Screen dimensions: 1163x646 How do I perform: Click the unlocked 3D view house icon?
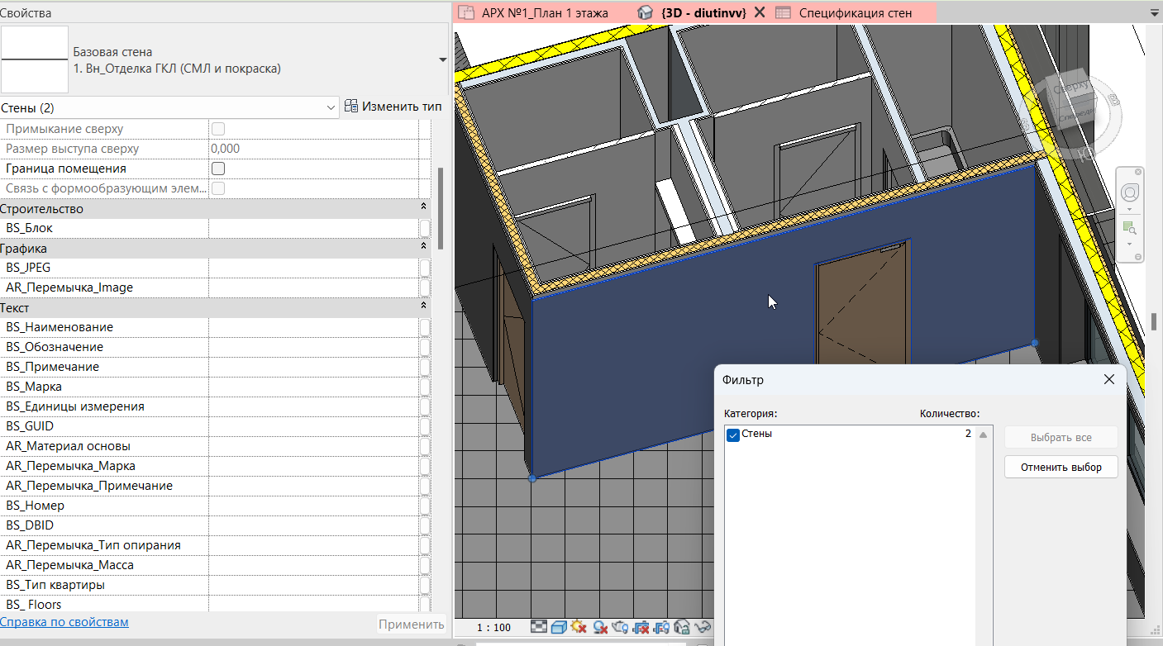click(682, 628)
